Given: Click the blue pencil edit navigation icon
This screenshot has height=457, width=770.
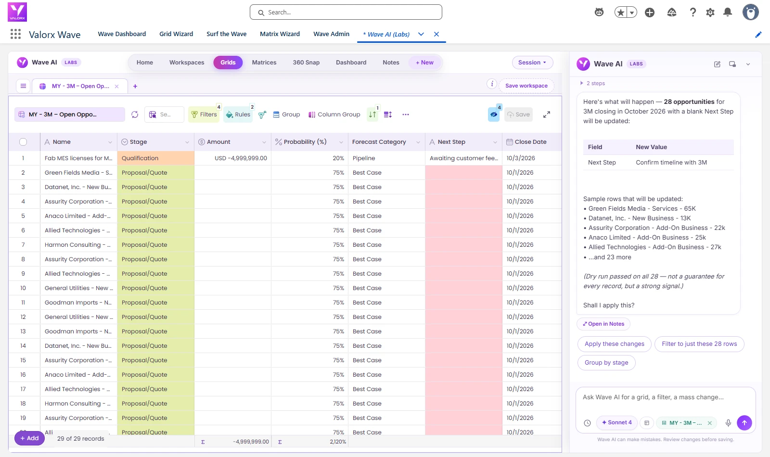Looking at the screenshot, I should (x=758, y=34).
